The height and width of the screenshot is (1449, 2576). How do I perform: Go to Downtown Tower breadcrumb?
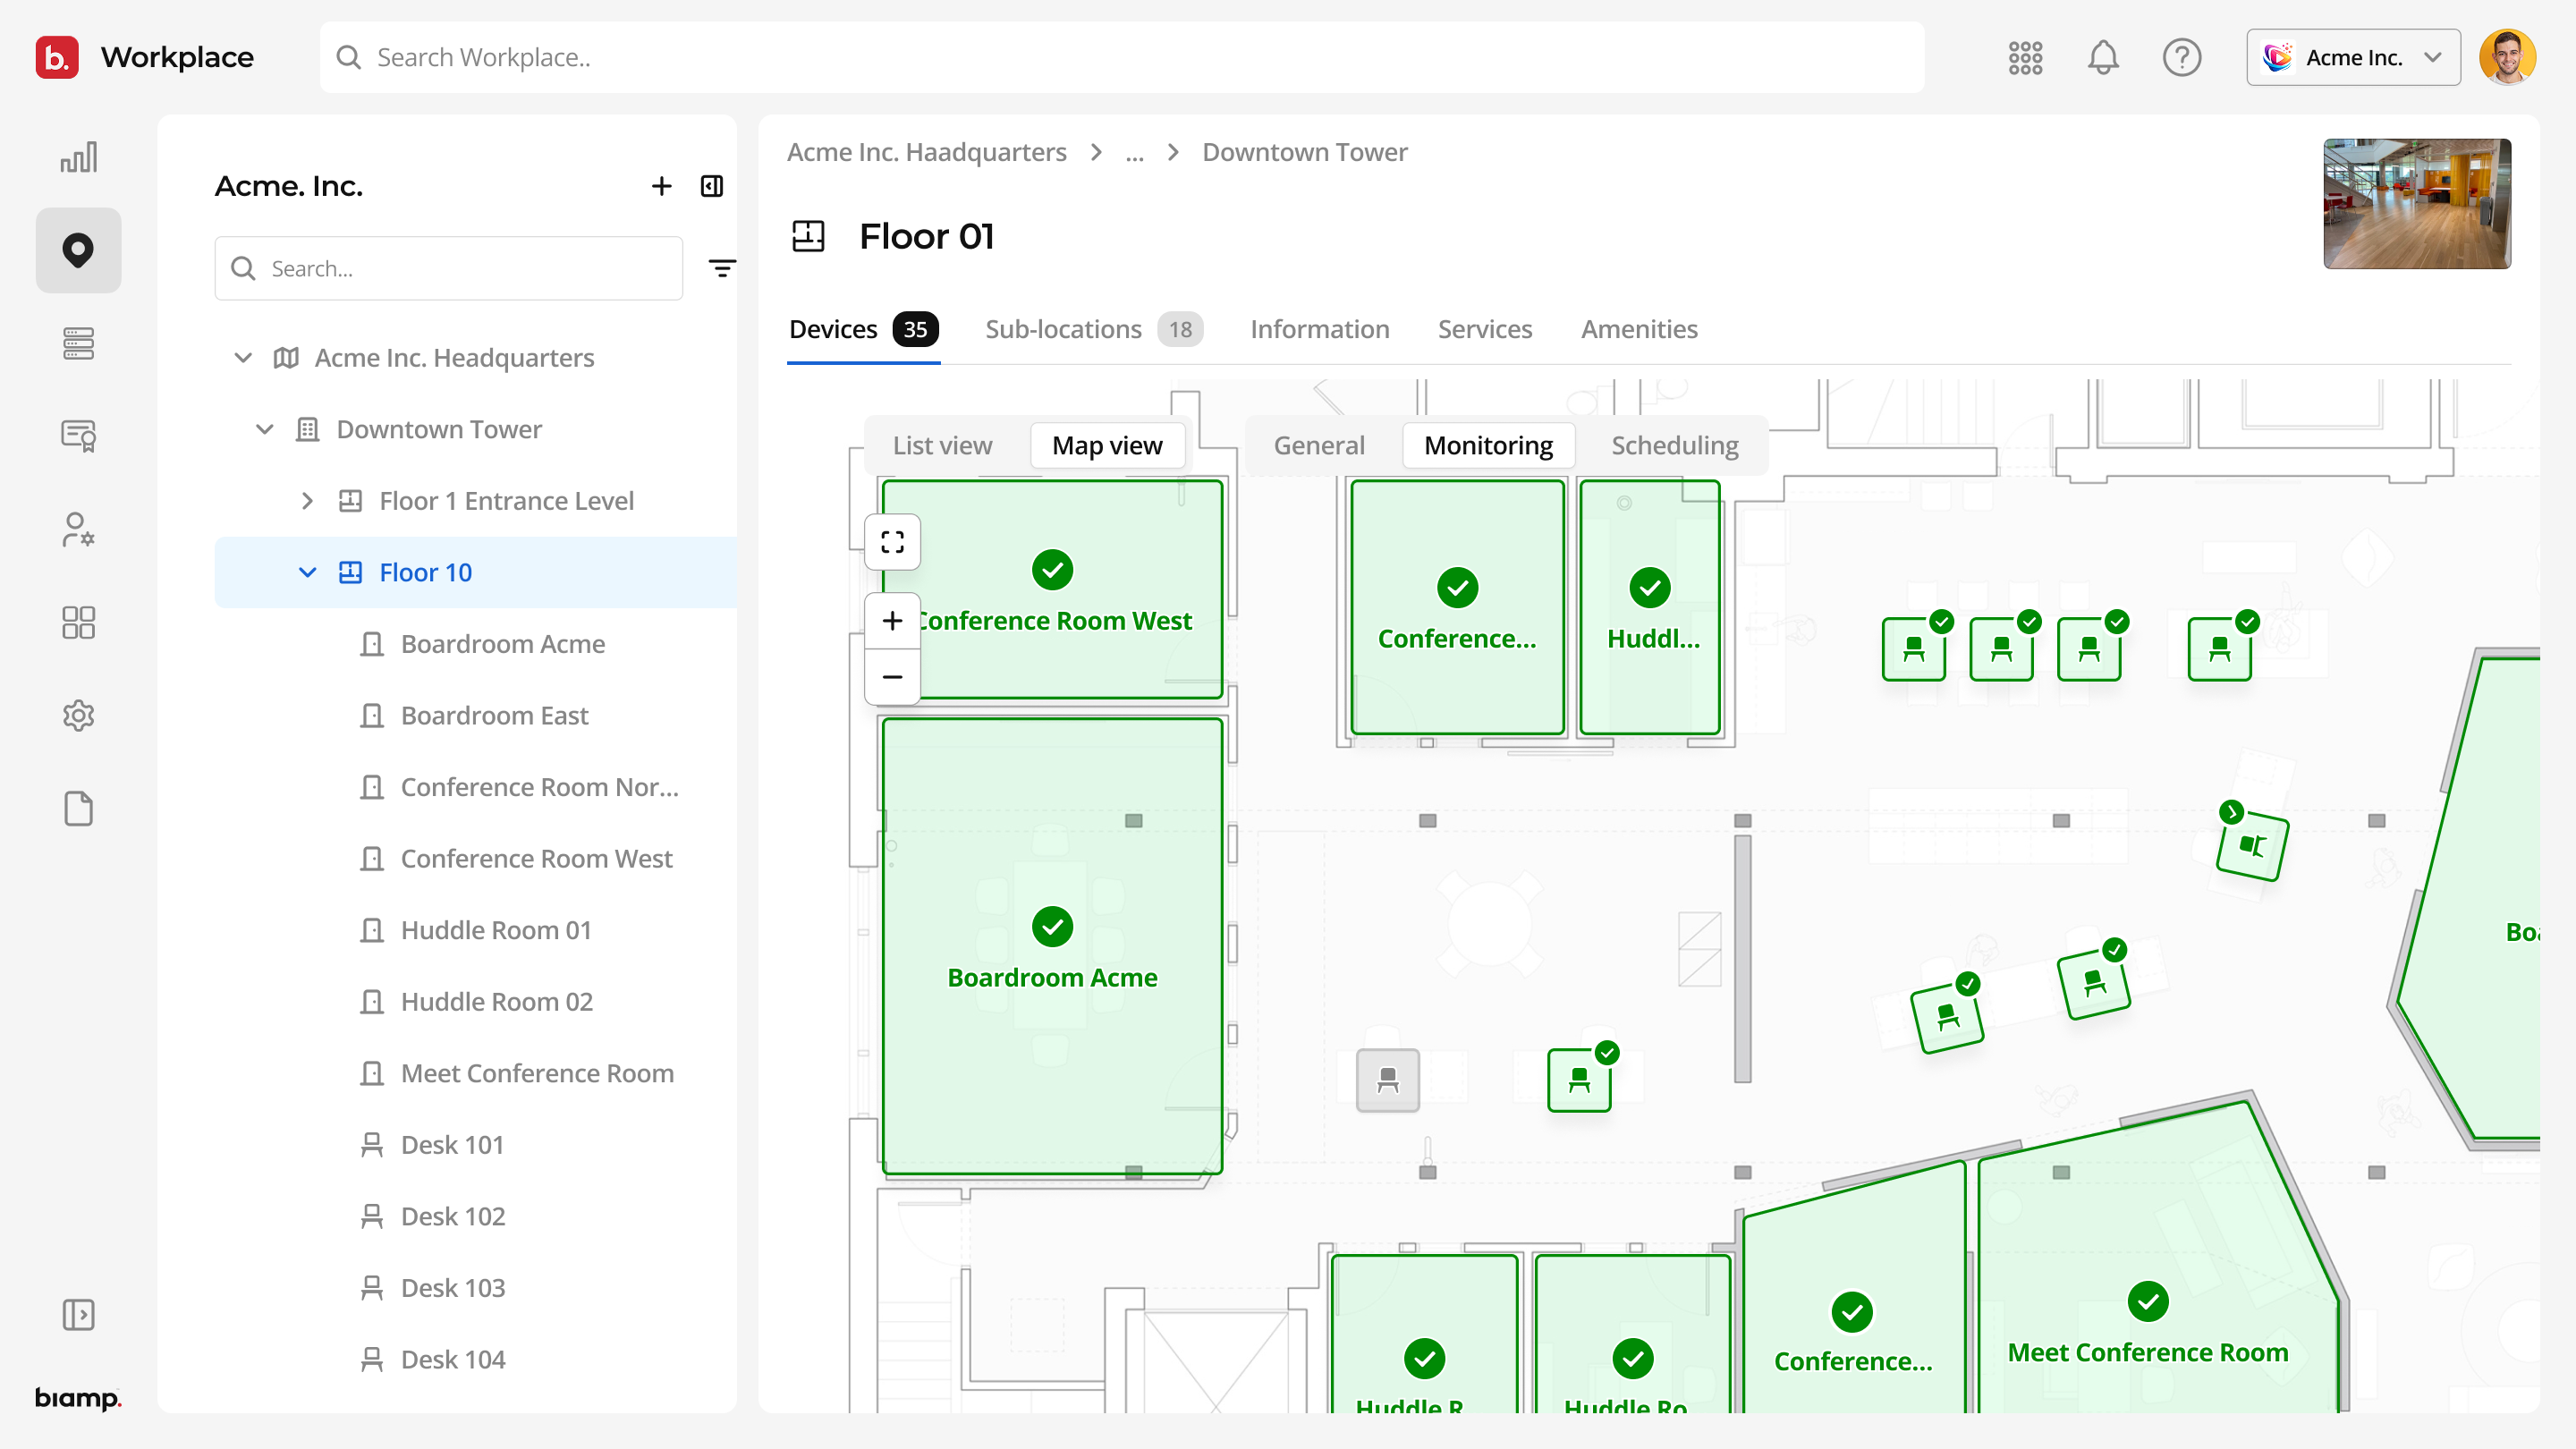click(x=1304, y=152)
